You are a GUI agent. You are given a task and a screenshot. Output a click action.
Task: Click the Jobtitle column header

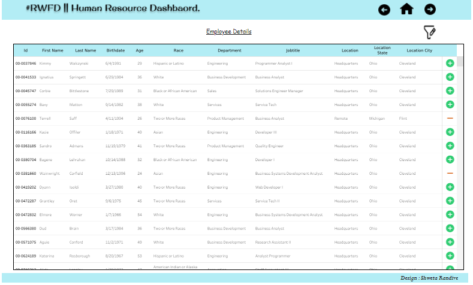coord(293,51)
